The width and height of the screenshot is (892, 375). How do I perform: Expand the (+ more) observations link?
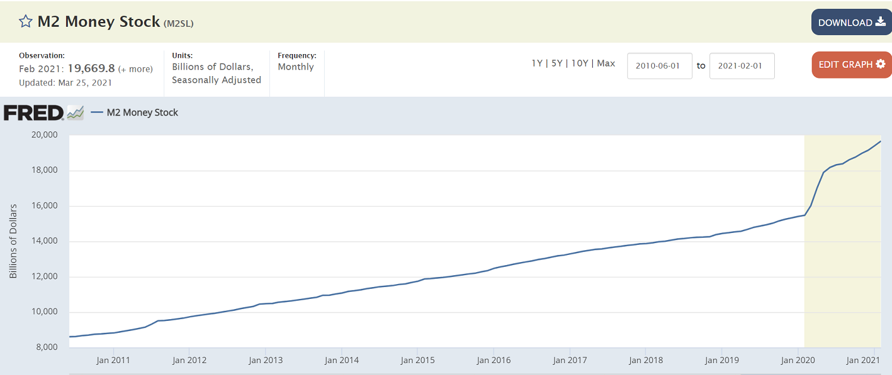point(135,70)
